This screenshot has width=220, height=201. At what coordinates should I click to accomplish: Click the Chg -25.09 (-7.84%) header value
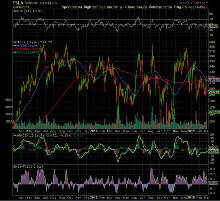coord(190,7)
